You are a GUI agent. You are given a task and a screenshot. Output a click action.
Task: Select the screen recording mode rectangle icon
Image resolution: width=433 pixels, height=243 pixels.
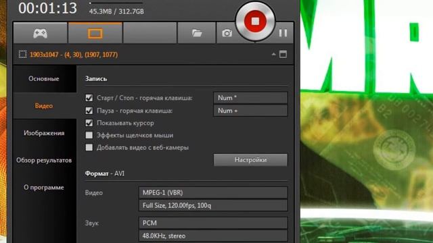[x=95, y=33]
